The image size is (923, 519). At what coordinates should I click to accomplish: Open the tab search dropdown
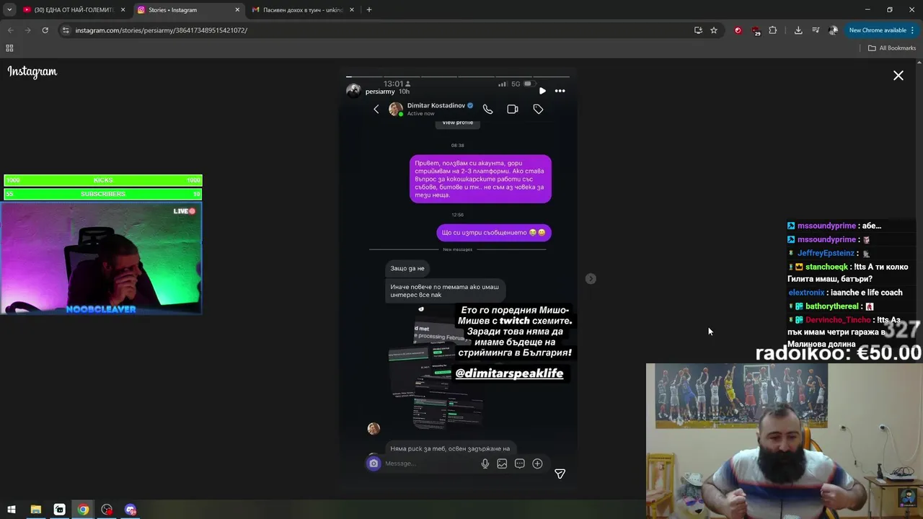(9, 10)
